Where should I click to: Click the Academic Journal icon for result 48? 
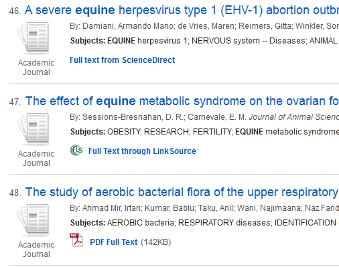click(x=33, y=219)
